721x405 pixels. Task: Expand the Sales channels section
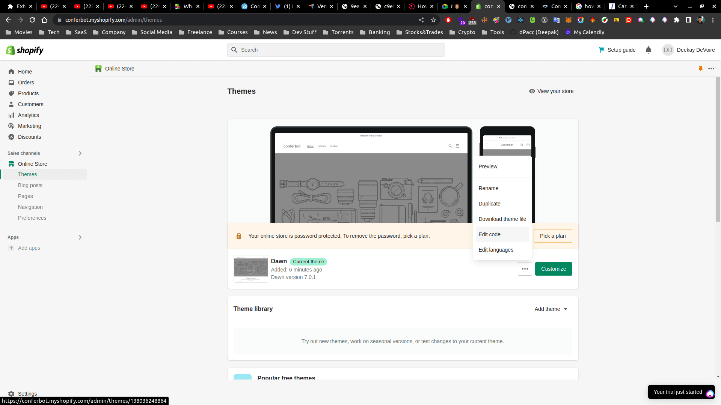coord(80,153)
